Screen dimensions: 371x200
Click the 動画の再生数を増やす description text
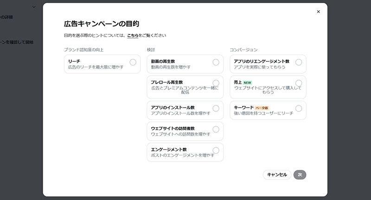pos(171,67)
